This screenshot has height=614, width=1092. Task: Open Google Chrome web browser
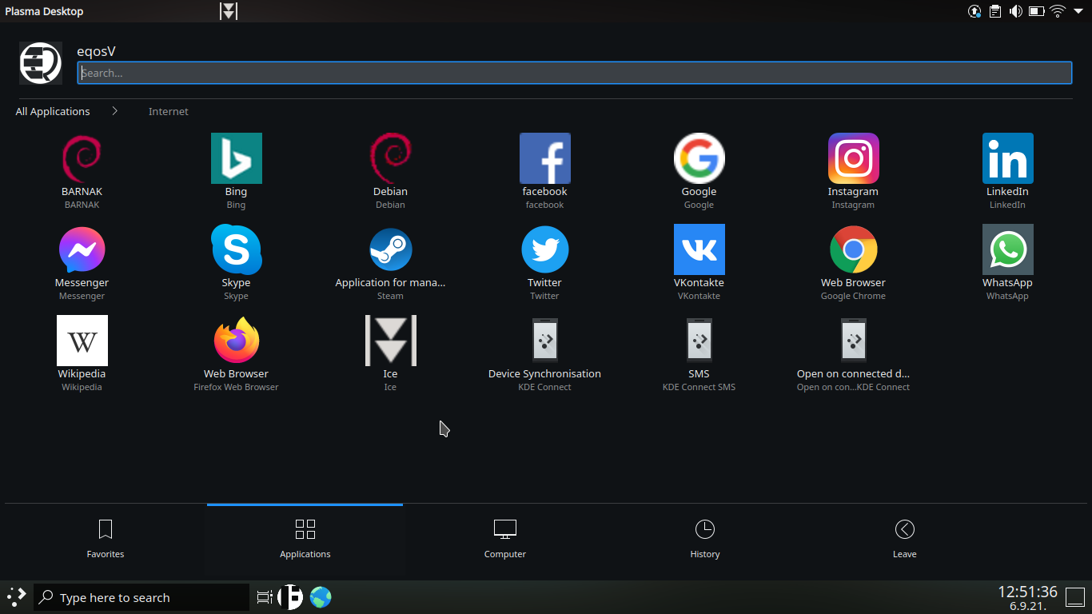tap(853, 262)
